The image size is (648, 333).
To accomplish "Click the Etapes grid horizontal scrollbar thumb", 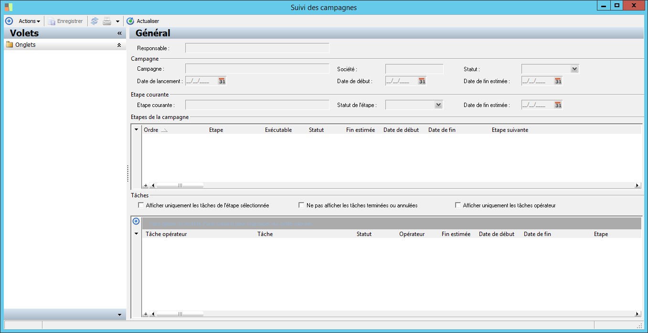I will pyautogui.click(x=180, y=185).
